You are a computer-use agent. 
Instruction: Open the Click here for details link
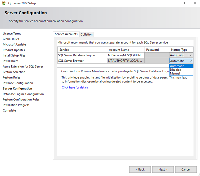[75, 87]
